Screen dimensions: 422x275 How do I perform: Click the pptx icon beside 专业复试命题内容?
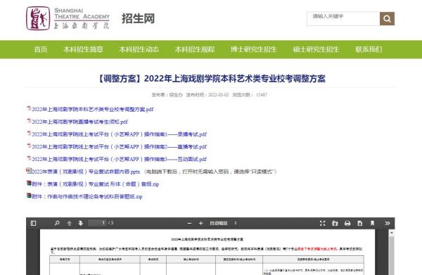[x=29, y=170]
